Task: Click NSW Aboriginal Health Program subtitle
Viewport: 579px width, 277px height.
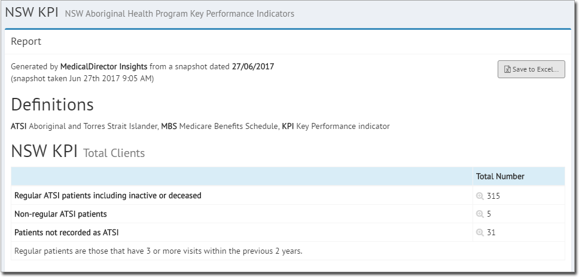Action: pyautogui.click(x=179, y=14)
